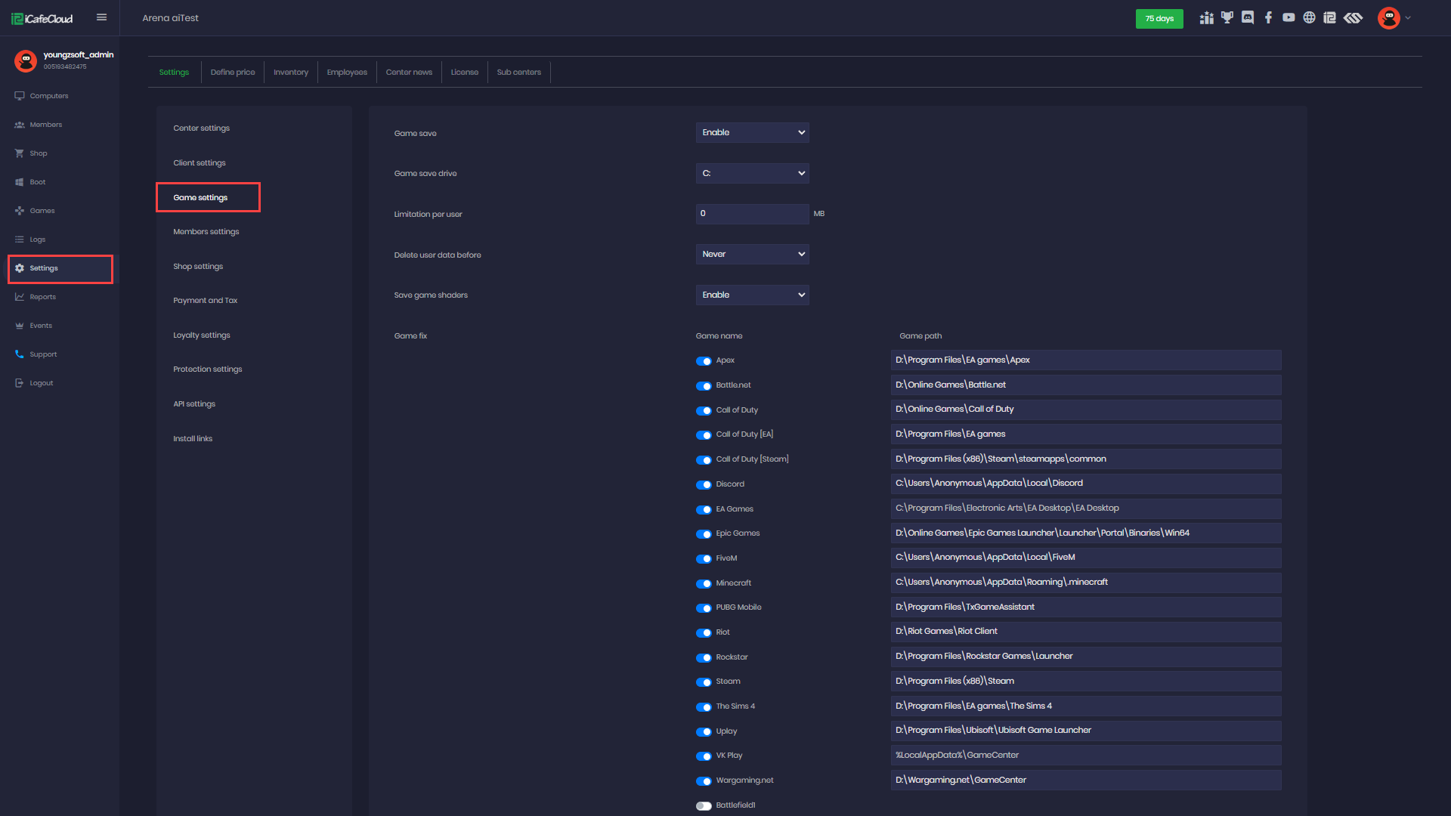This screenshot has width=1451, height=816.
Task: Switch to the Define price tab
Action: pyautogui.click(x=233, y=73)
